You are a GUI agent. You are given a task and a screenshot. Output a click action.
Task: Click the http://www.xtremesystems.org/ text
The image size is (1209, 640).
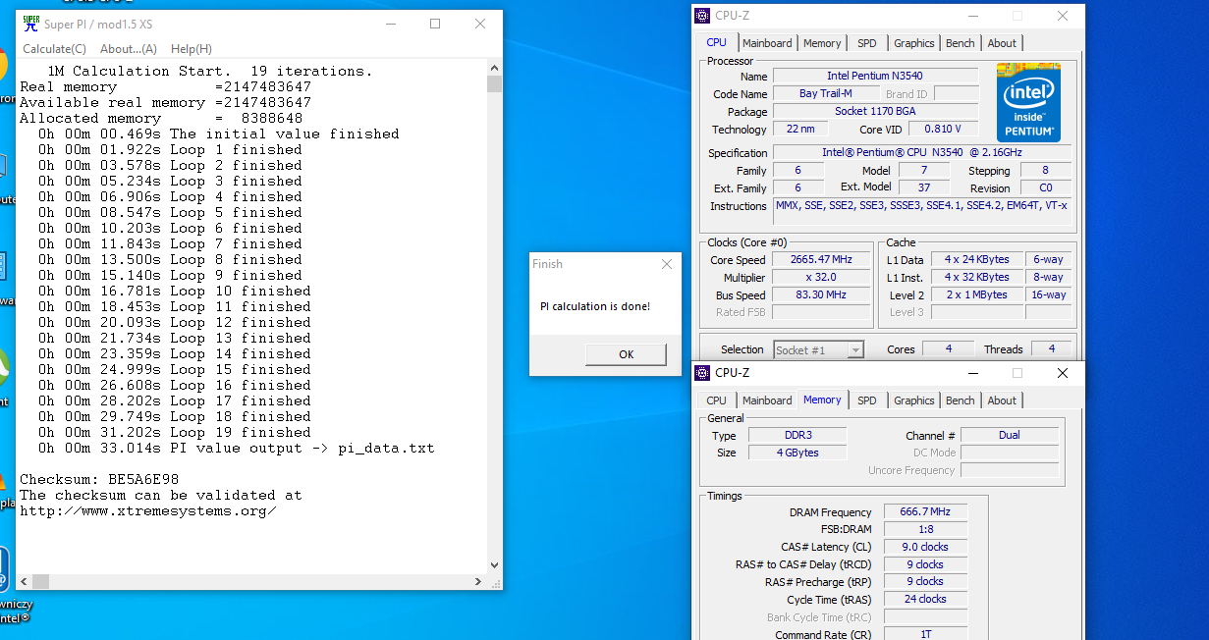tap(148, 510)
